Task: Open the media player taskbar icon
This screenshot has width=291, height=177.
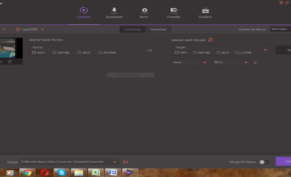Action: pyautogui.click(x=10, y=173)
